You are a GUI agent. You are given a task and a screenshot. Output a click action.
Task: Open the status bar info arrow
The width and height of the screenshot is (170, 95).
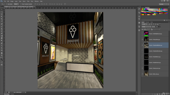point(25,92)
